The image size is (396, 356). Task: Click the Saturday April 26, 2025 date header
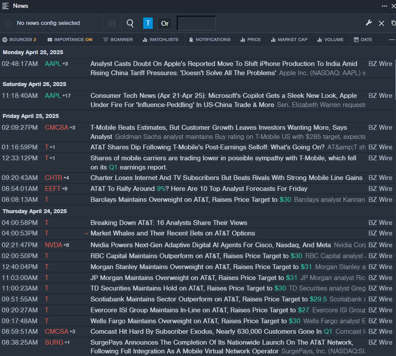coord(34,84)
